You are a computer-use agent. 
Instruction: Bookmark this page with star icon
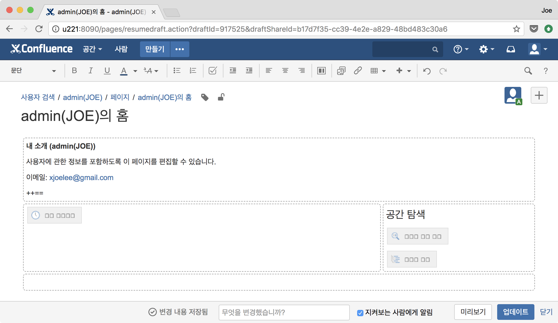517,29
